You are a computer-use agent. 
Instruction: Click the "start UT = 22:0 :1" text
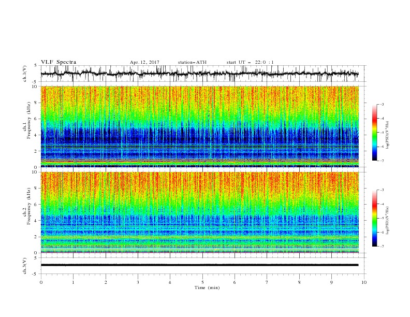(x=250, y=62)
